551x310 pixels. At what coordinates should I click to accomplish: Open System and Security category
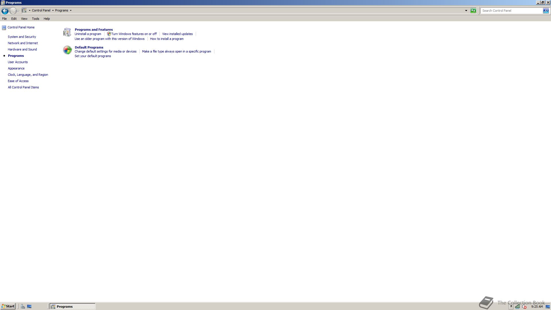click(22, 37)
